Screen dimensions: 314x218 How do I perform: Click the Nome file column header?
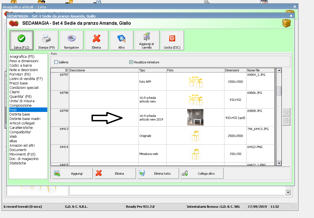(260, 70)
